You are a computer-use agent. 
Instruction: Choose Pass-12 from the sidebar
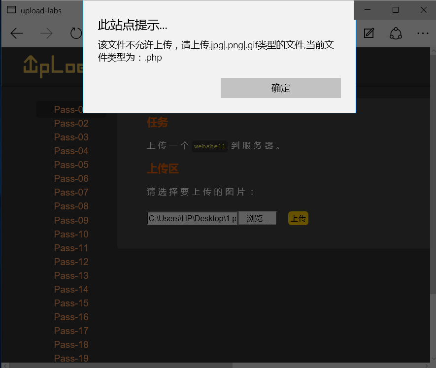click(71, 262)
